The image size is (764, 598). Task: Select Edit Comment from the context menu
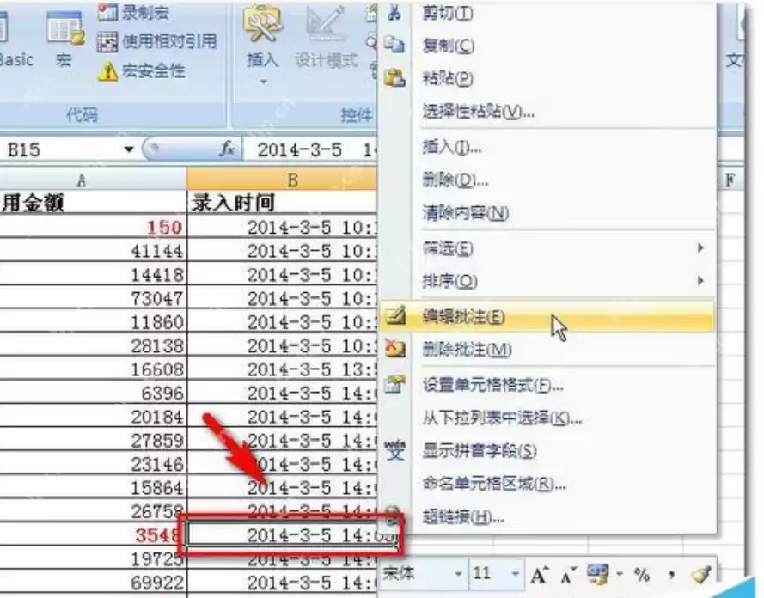click(464, 315)
